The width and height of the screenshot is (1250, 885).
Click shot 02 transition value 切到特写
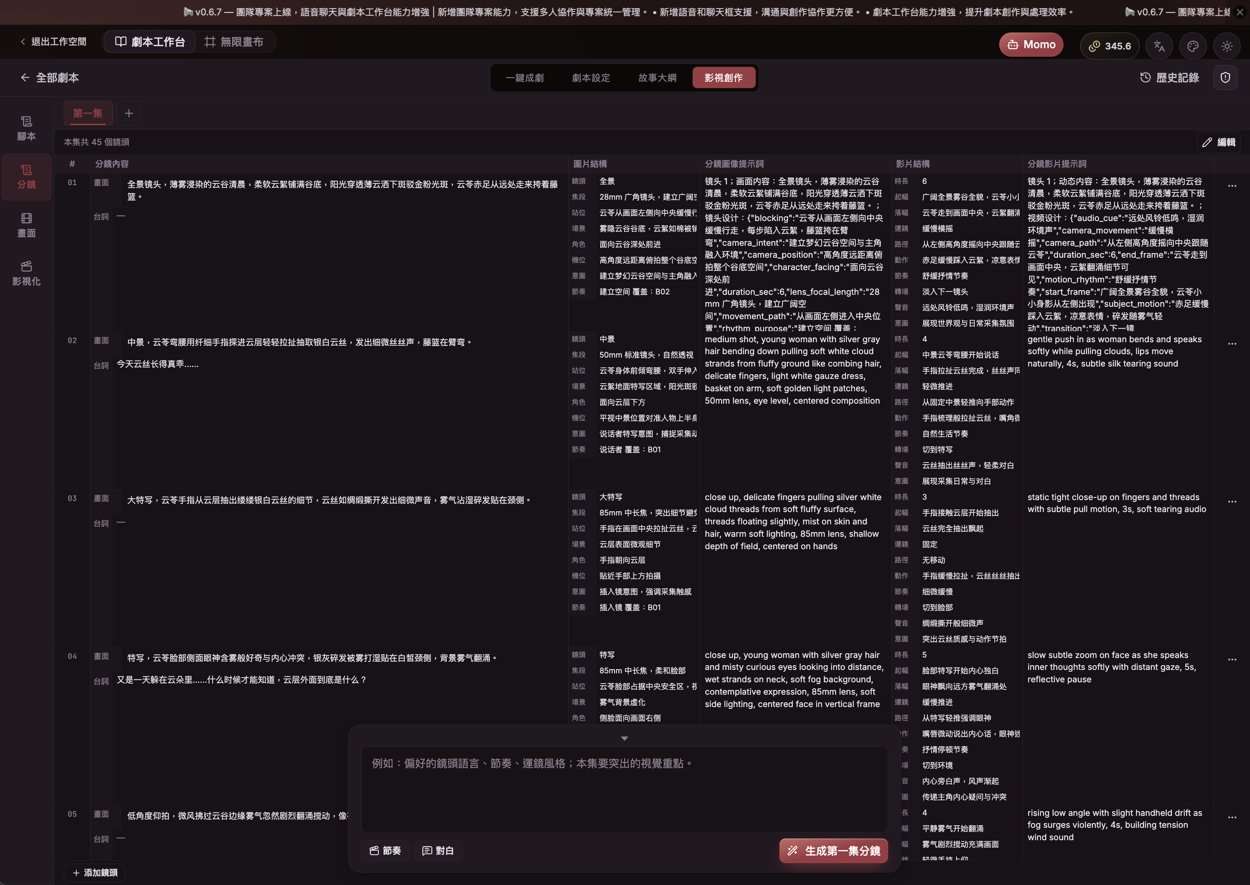click(x=937, y=450)
